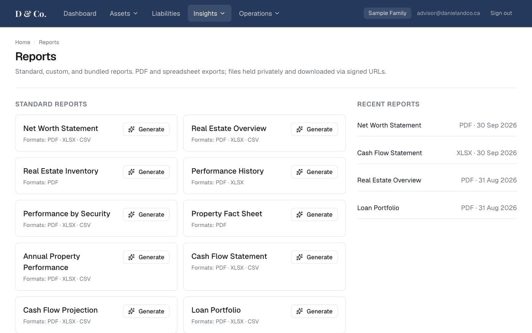Open recent Loan Portfolio report

(437, 208)
